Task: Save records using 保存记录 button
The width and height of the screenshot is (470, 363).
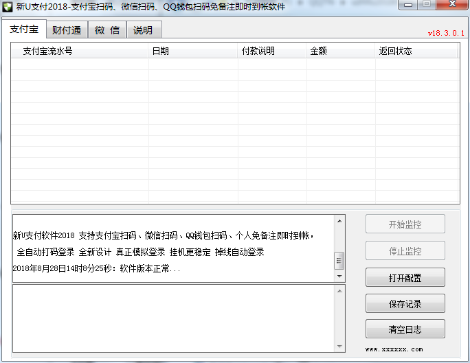Action: [405, 303]
